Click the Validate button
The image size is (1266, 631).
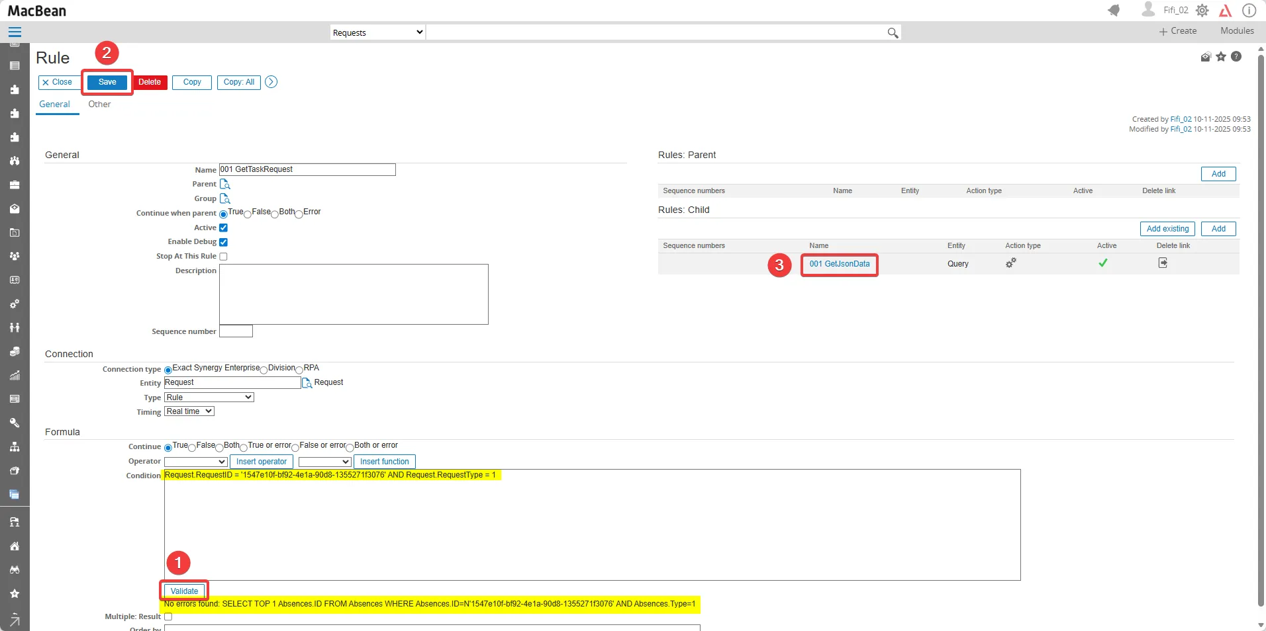tap(184, 591)
